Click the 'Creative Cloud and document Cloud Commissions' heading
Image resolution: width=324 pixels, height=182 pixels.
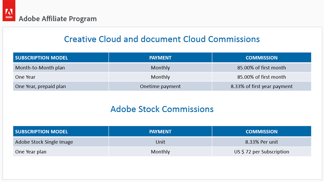coord(162,39)
